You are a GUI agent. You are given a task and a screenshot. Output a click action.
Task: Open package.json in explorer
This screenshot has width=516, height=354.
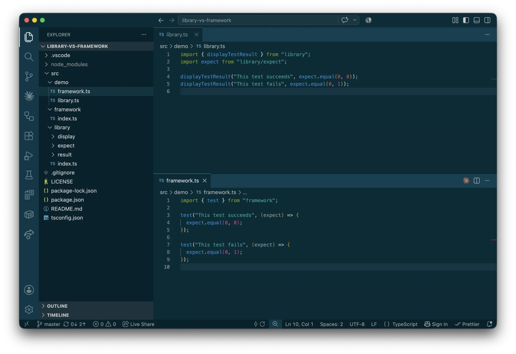pos(96,200)
